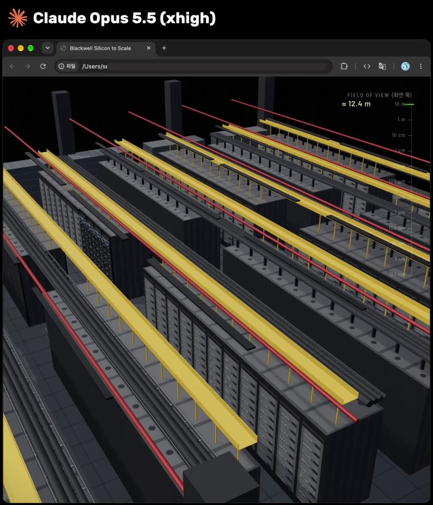Open the Chrome three-dot menu
Viewport: 433px width, 505px height.
tap(421, 66)
